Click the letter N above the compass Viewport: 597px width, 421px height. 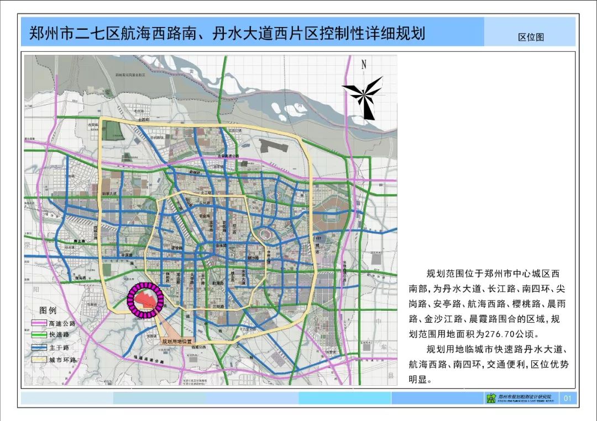363,65
